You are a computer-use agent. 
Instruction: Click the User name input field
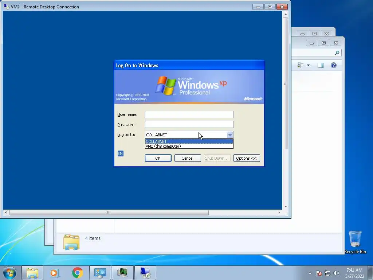tap(189, 114)
